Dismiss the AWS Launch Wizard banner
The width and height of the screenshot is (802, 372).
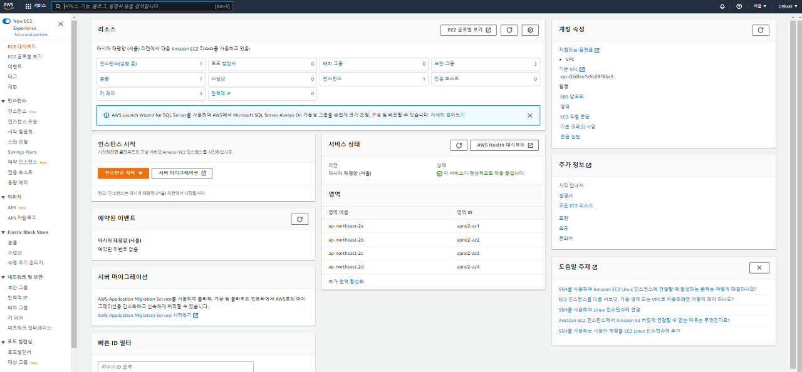tap(529, 115)
